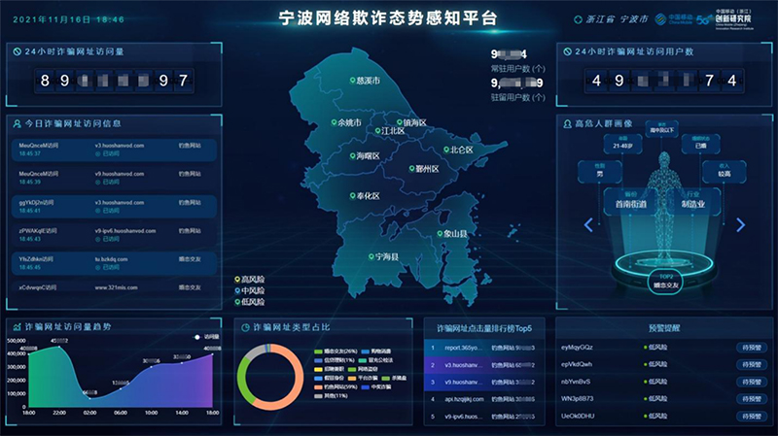Click the chart icon beside 诈骗网址访问量趋势
This screenshot has width=778, height=436.
[x=18, y=328]
